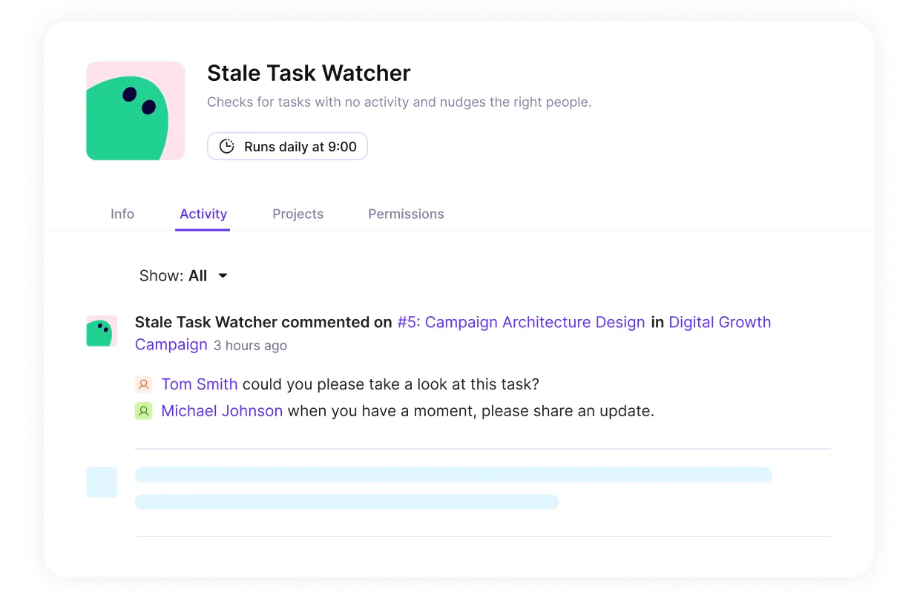Click 'could you please take a look' text
Image resolution: width=920 pixels, height=598 pixels.
[x=391, y=384]
